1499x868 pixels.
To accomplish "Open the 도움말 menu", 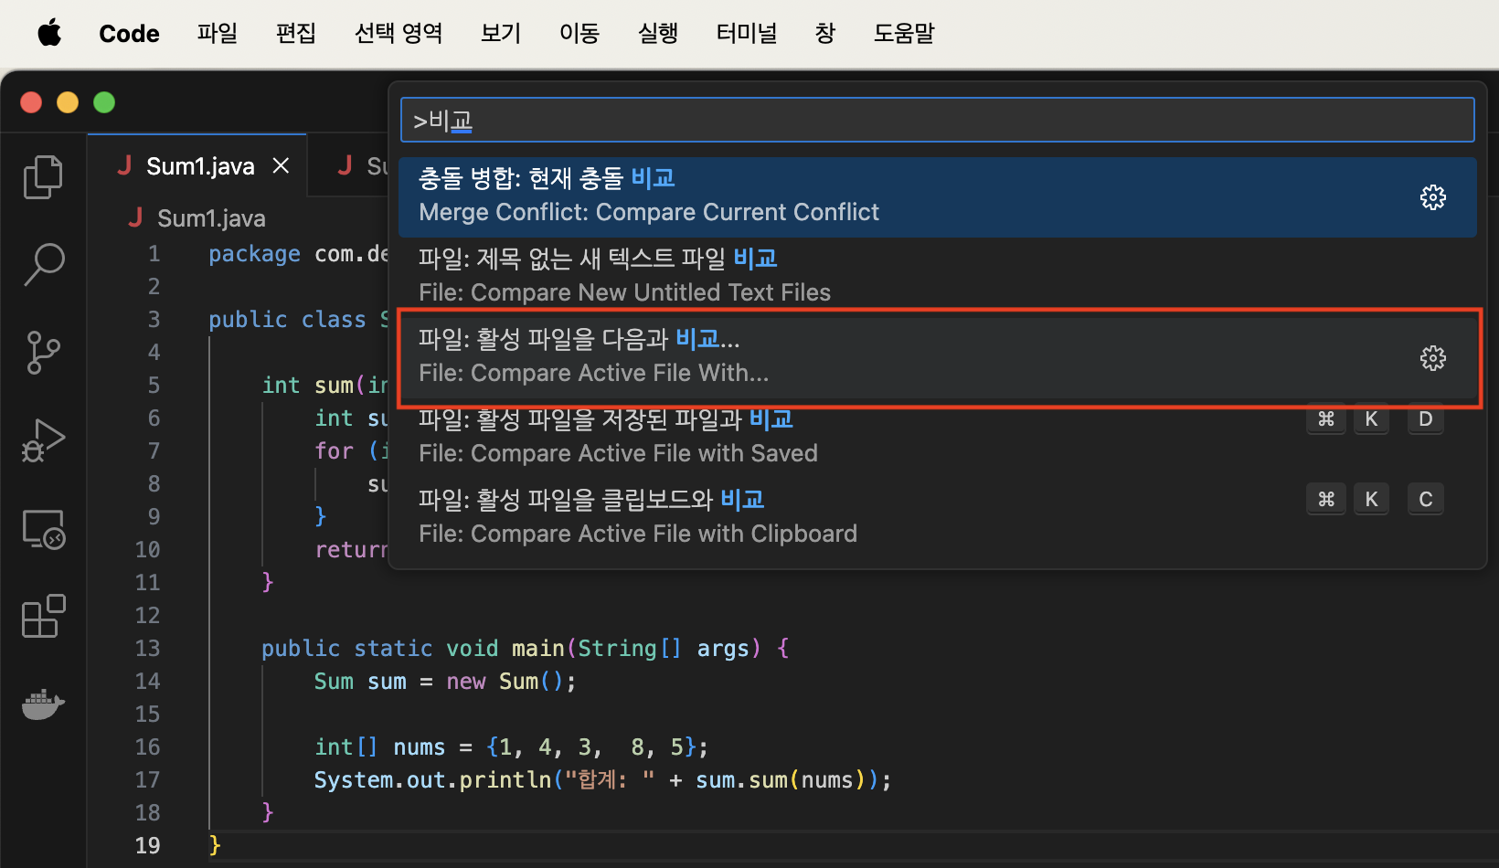I will click(x=904, y=34).
